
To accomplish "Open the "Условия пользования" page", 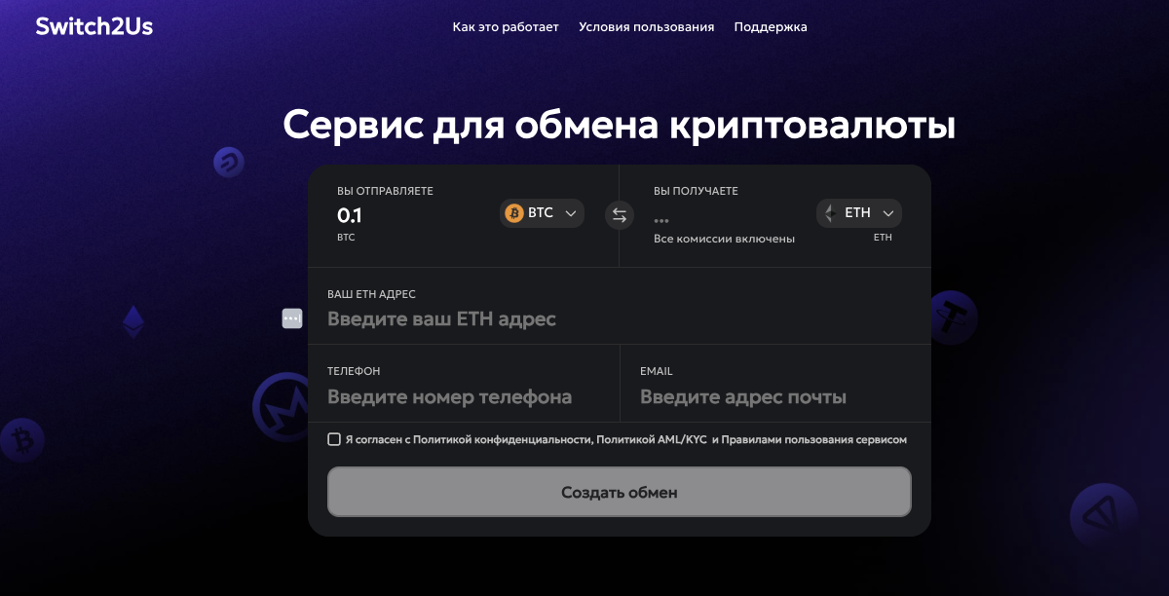I will [x=647, y=27].
